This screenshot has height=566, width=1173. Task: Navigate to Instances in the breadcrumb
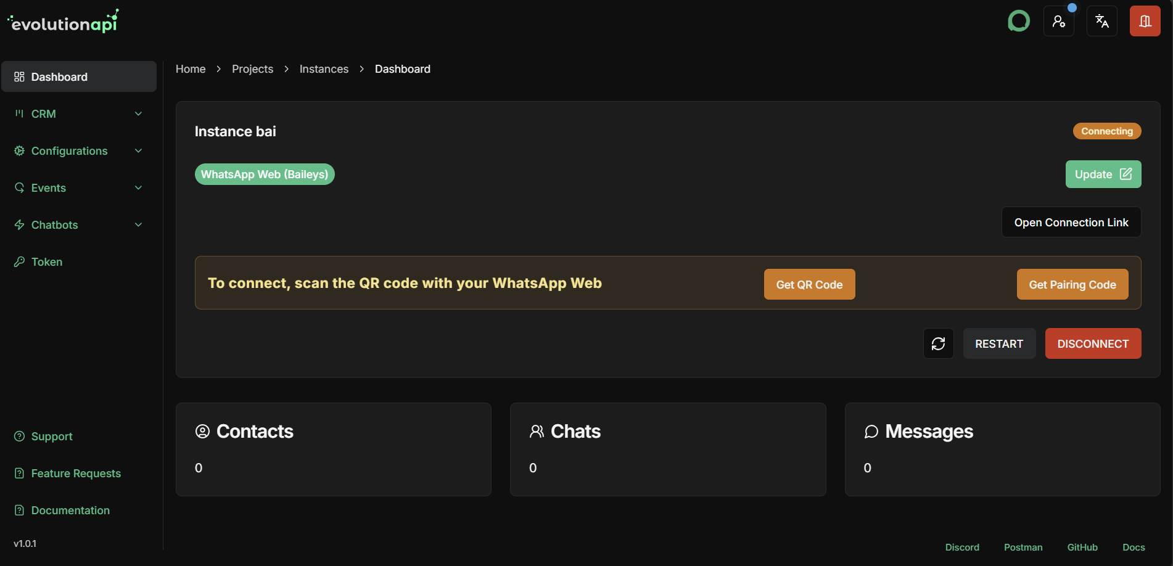click(324, 69)
